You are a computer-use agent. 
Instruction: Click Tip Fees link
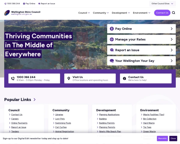point(147,127)
